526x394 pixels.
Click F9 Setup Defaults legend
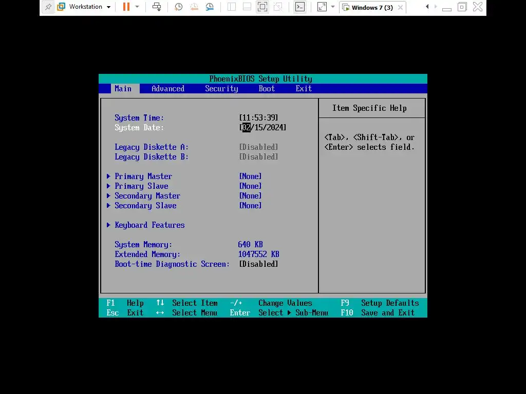(380, 303)
